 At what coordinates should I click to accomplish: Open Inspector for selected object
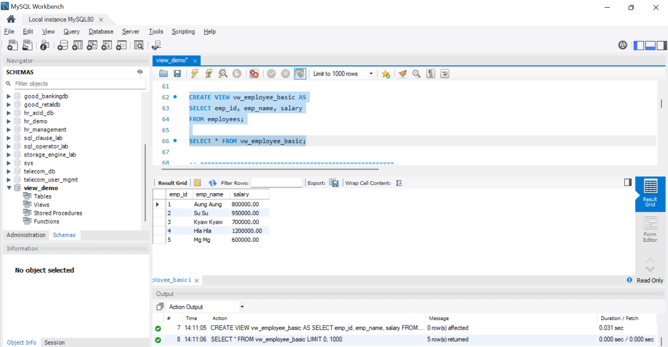tap(45, 45)
